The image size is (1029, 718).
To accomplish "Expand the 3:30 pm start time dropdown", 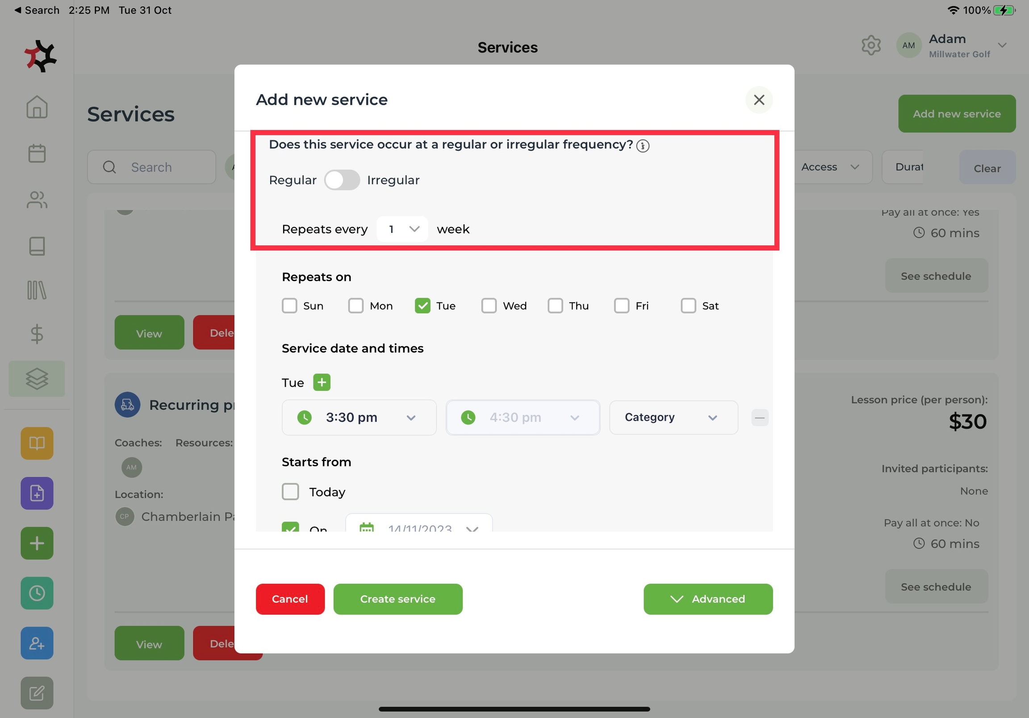I will 359,417.
